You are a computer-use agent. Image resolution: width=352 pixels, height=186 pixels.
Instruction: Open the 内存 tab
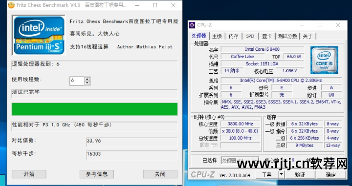coord(233,36)
